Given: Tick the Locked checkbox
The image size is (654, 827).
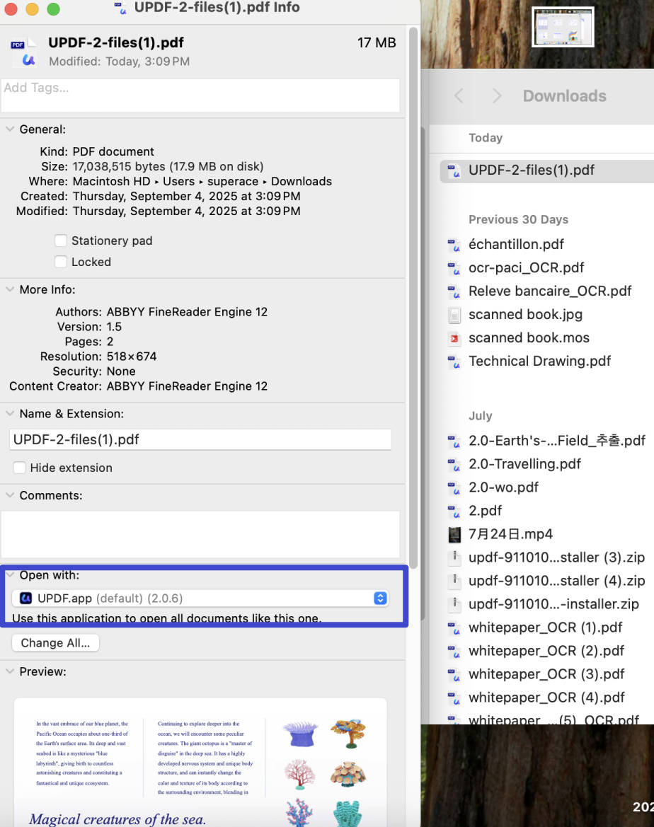Looking at the screenshot, I should pos(61,262).
